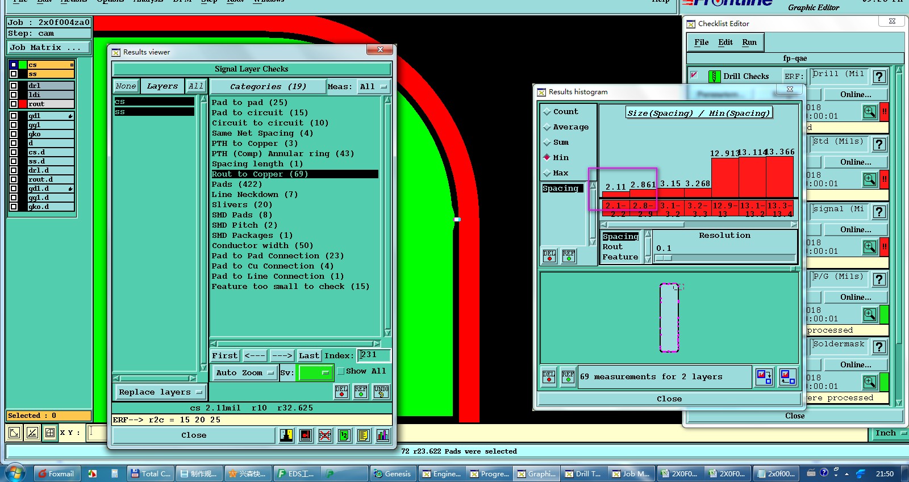The width and height of the screenshot is (909, 482).
Task: Click the crossed-out REF icon
Action: pyautogui.click(x=325, y=435)
